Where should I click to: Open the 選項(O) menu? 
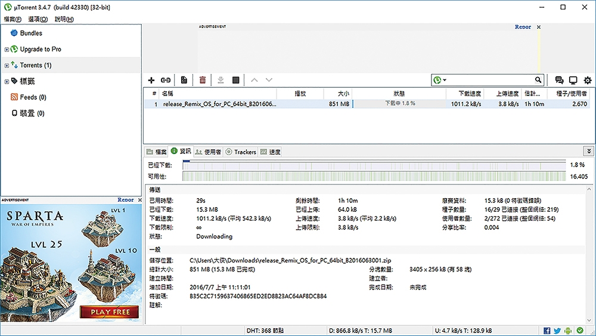tap(38, 19)
